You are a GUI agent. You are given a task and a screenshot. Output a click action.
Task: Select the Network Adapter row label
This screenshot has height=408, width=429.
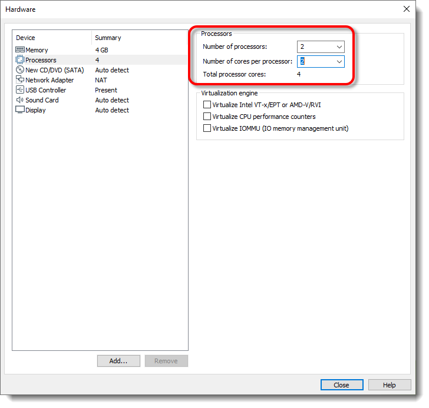point(49,80)
